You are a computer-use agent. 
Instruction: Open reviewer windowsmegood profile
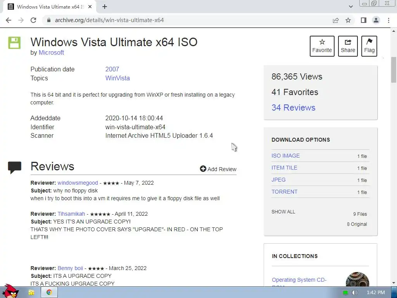[78, 183]
